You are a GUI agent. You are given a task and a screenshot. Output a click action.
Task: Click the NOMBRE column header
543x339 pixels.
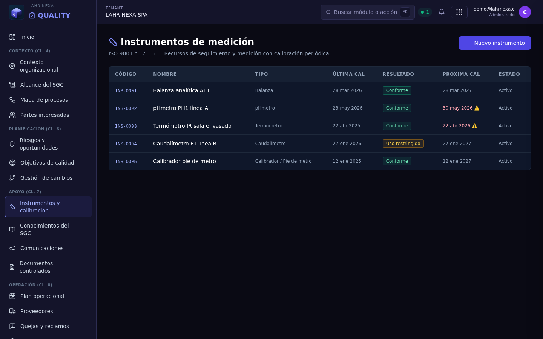(165, 74)
